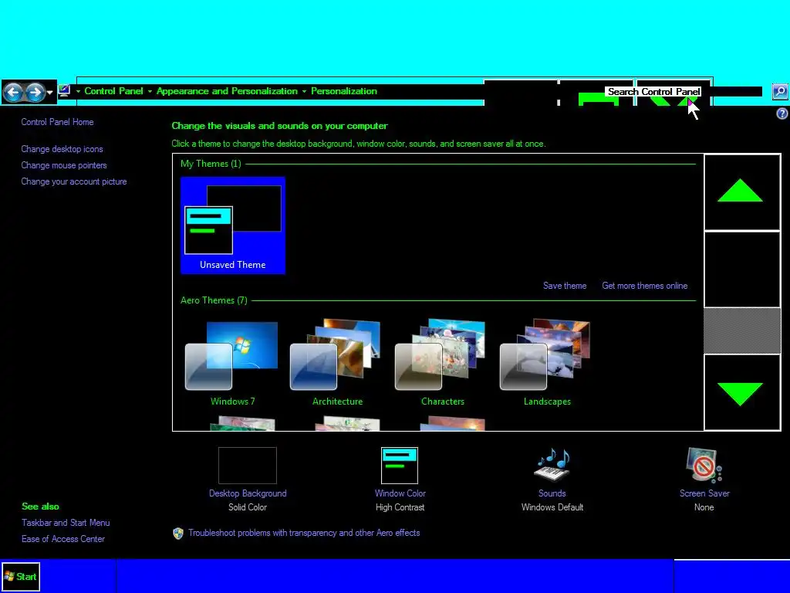790x593 pixels.
Task: Open Desktop Background preview icon
Action: 248,466
